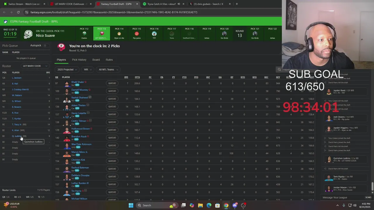Image resolution: width=374 pixels, height=210 pixels.
Task: Switch to Switzo Stream browser tab
Action: 23,4
